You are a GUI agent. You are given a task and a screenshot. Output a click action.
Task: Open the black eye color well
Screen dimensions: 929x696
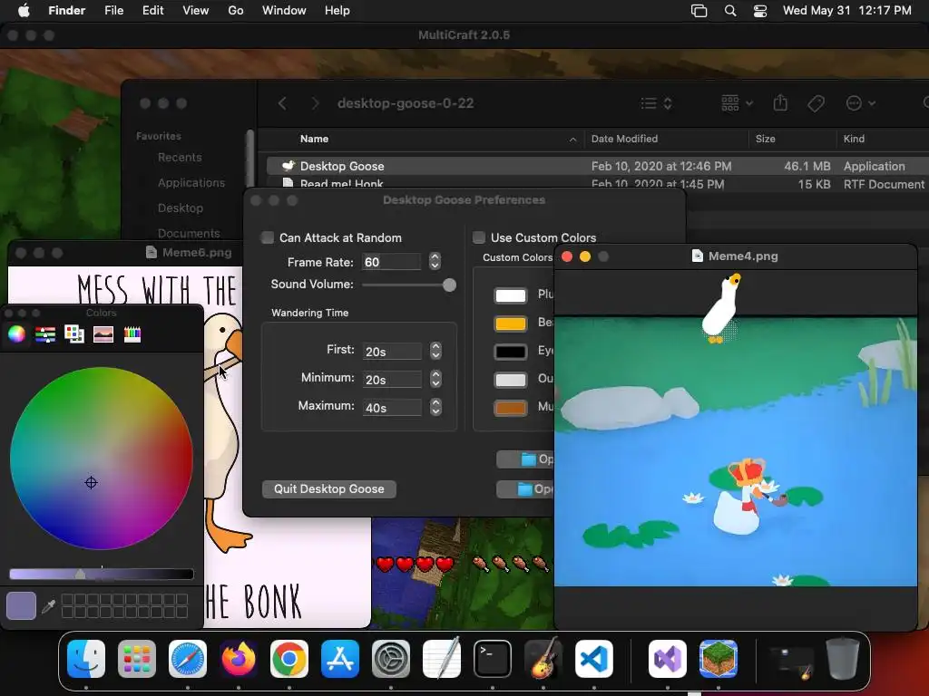click(x=510, y=352)
